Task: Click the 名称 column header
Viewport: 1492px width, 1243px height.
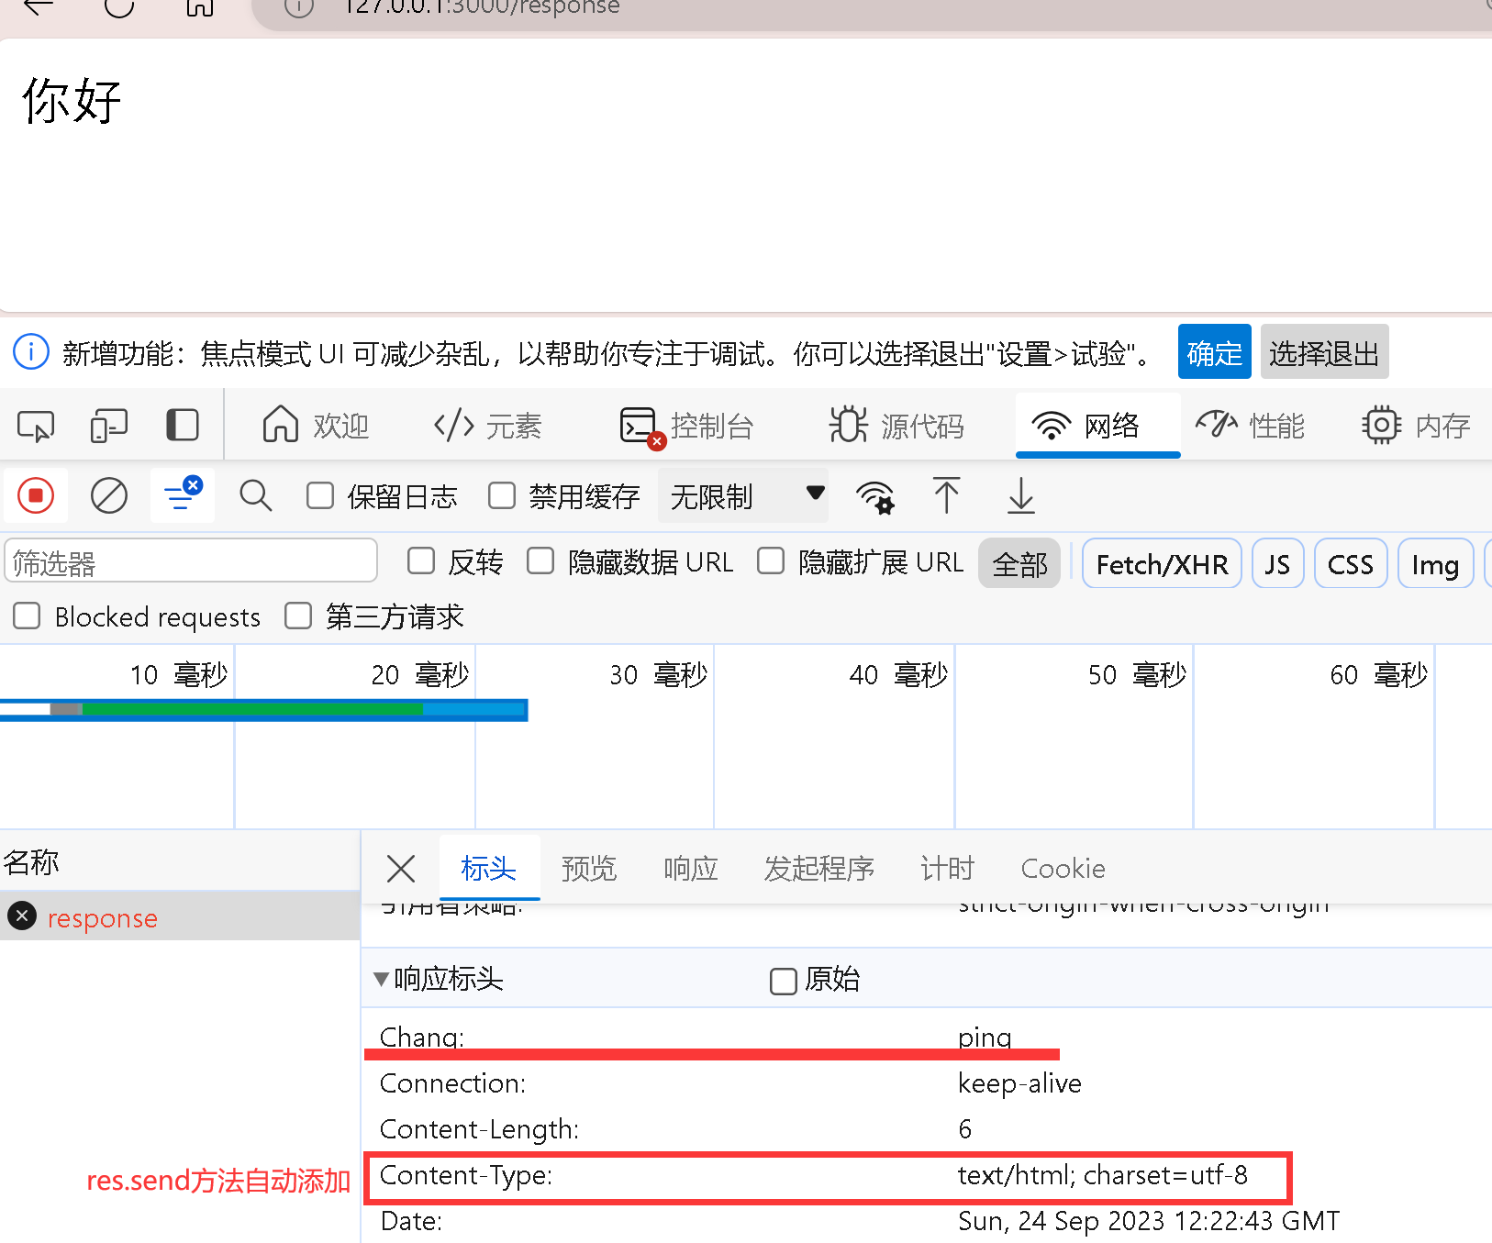Action: pyautogui.click(x=31, y=861)
